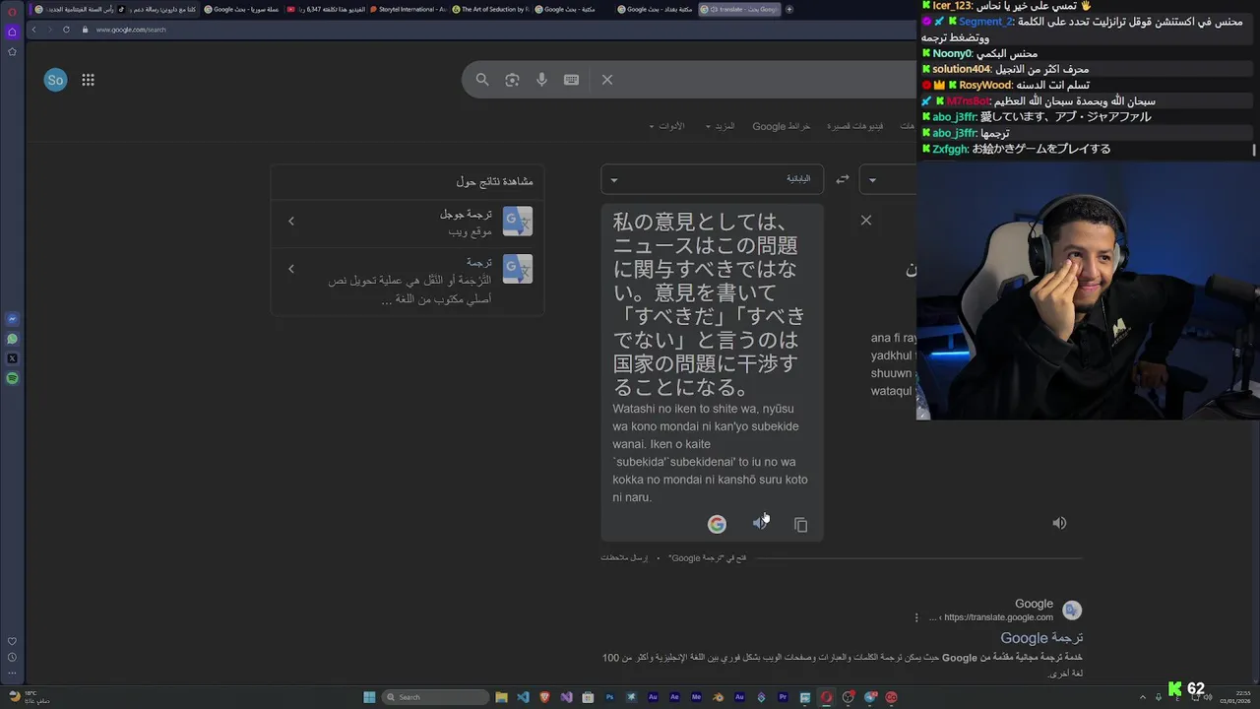Open the taskbar clock showing 22:55

[x=1234, y=697]
